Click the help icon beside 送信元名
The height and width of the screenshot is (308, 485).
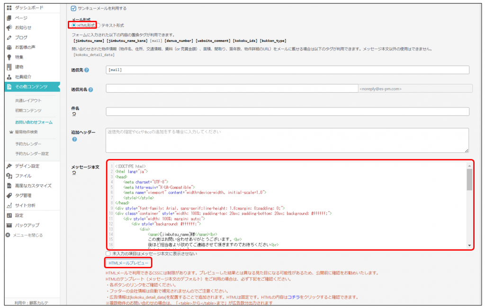tap(90, 90)
